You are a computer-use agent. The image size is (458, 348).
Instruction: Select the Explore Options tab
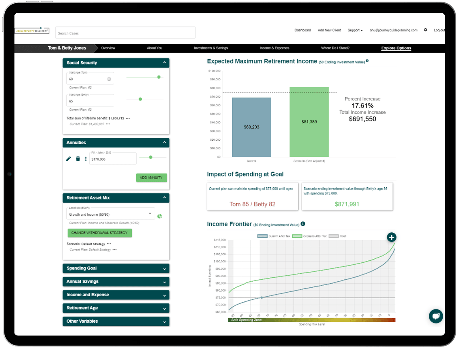click(x=396, y=48)
